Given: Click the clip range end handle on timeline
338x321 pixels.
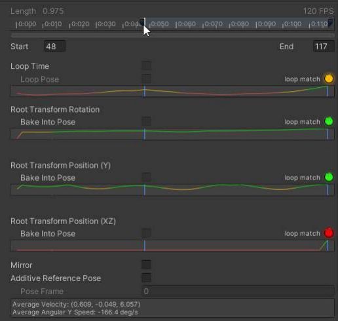Looking at the screenshot, I should tap(330, 22).
